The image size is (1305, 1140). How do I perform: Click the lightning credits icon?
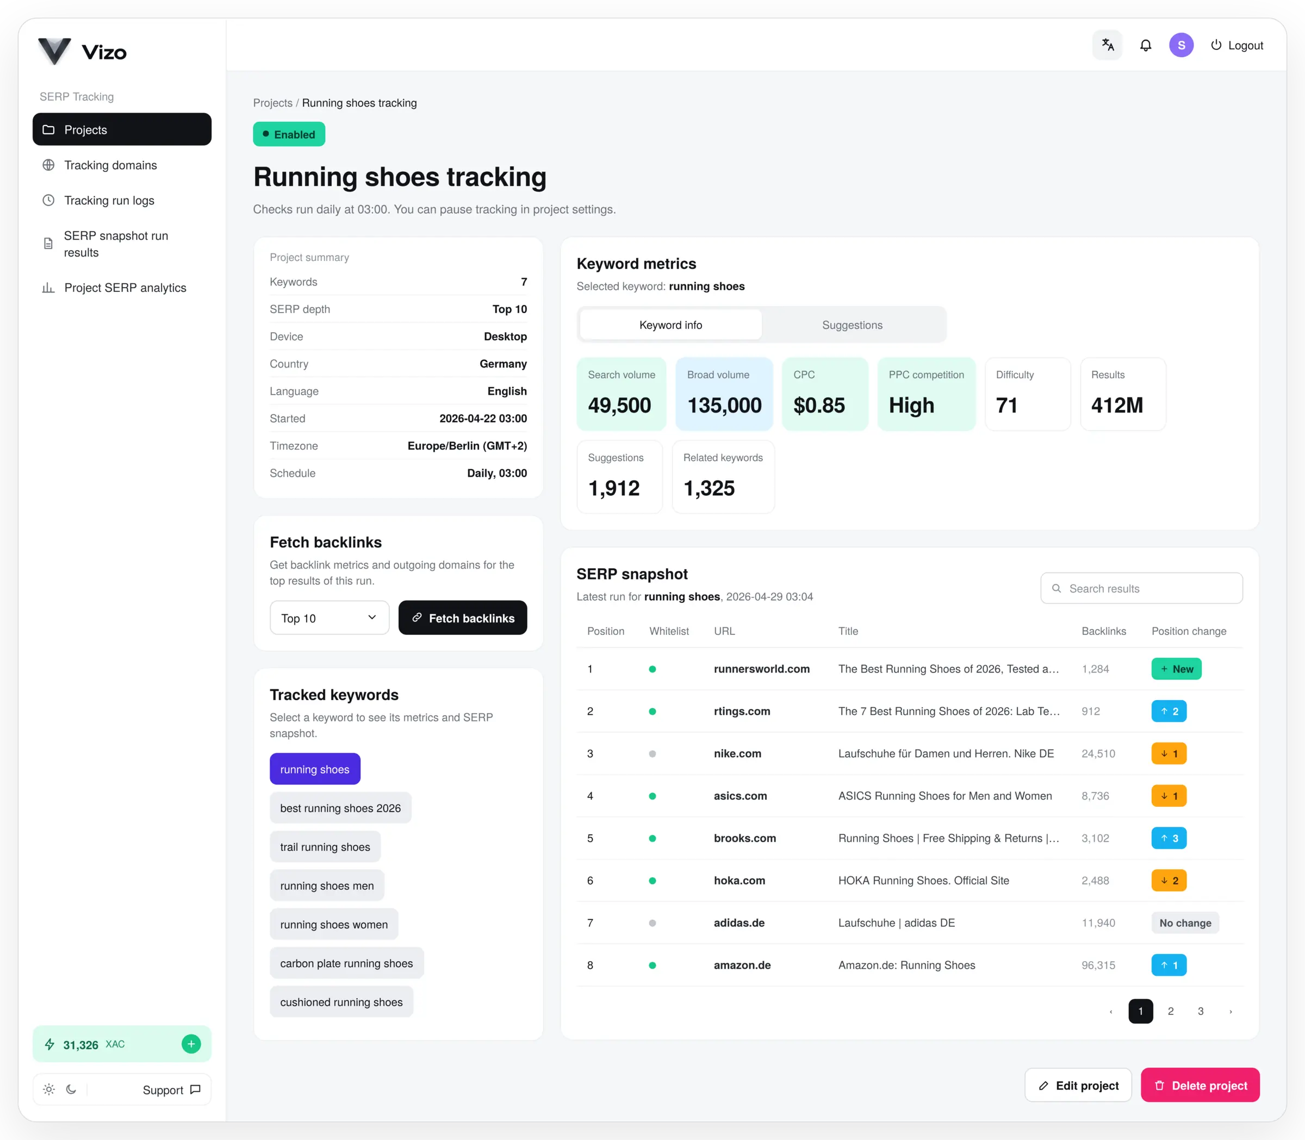[x=49, y=1044]
